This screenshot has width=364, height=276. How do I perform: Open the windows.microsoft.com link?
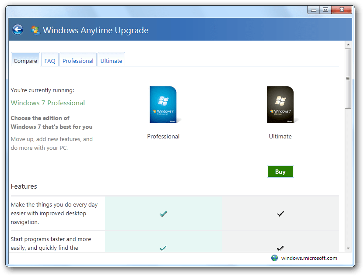point(309,258)
